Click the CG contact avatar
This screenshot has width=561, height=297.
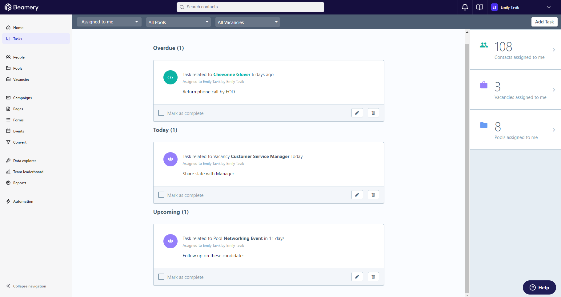(170, 77)
